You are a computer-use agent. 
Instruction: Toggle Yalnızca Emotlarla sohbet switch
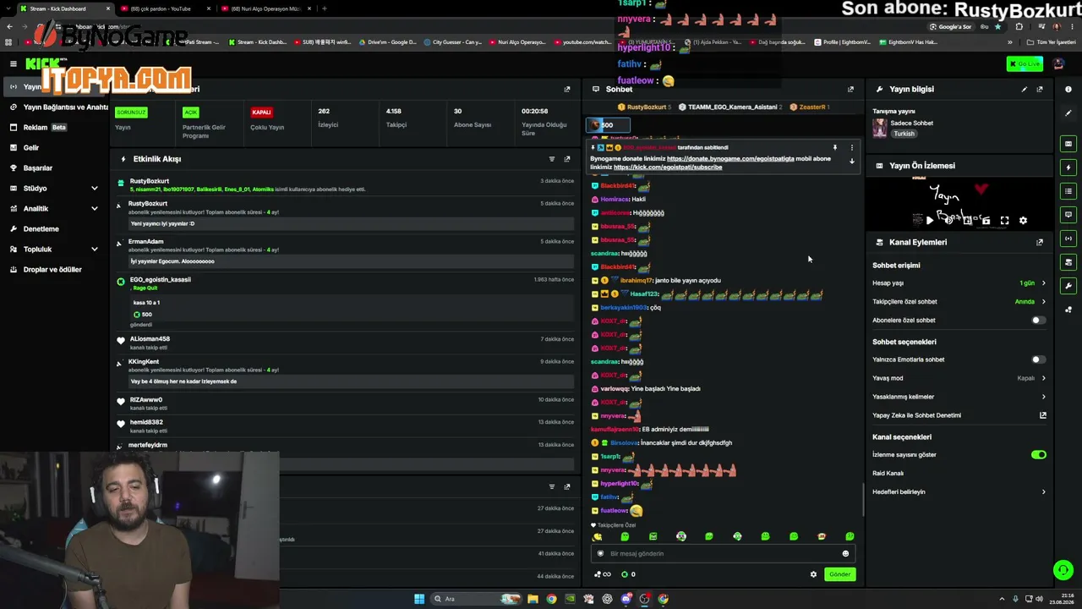point(1038,359)
